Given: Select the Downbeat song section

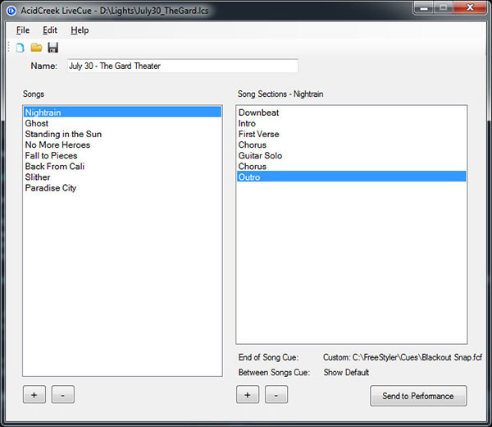Looking at the screenshot, I should (x=258, y=112).
